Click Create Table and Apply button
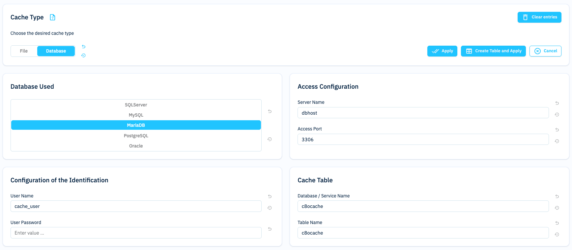The image size is (572, 250). tap(493, 51)
